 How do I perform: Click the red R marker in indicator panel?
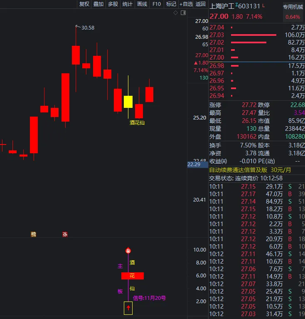point(128,251)
